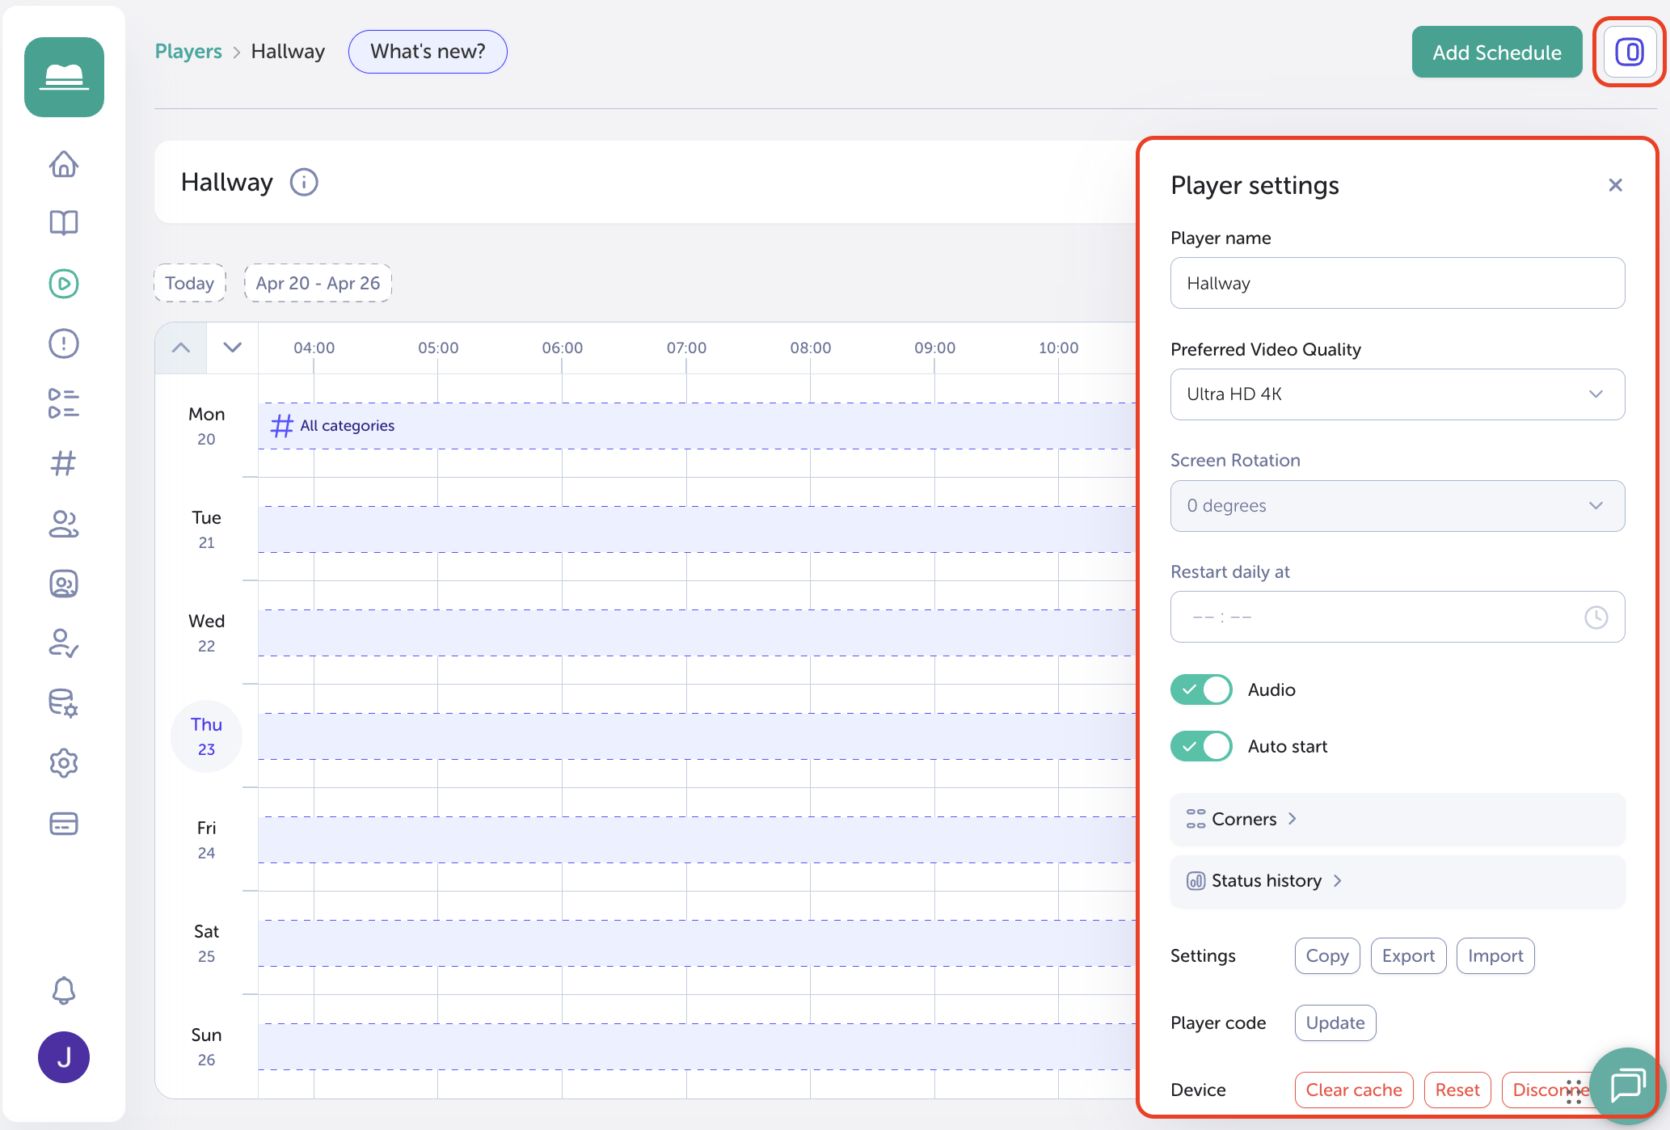1670x1130 pixels.
Task: Open the alerts exclamation icon in sidebar
Action: pyautogui.click(x=64, y=344)
